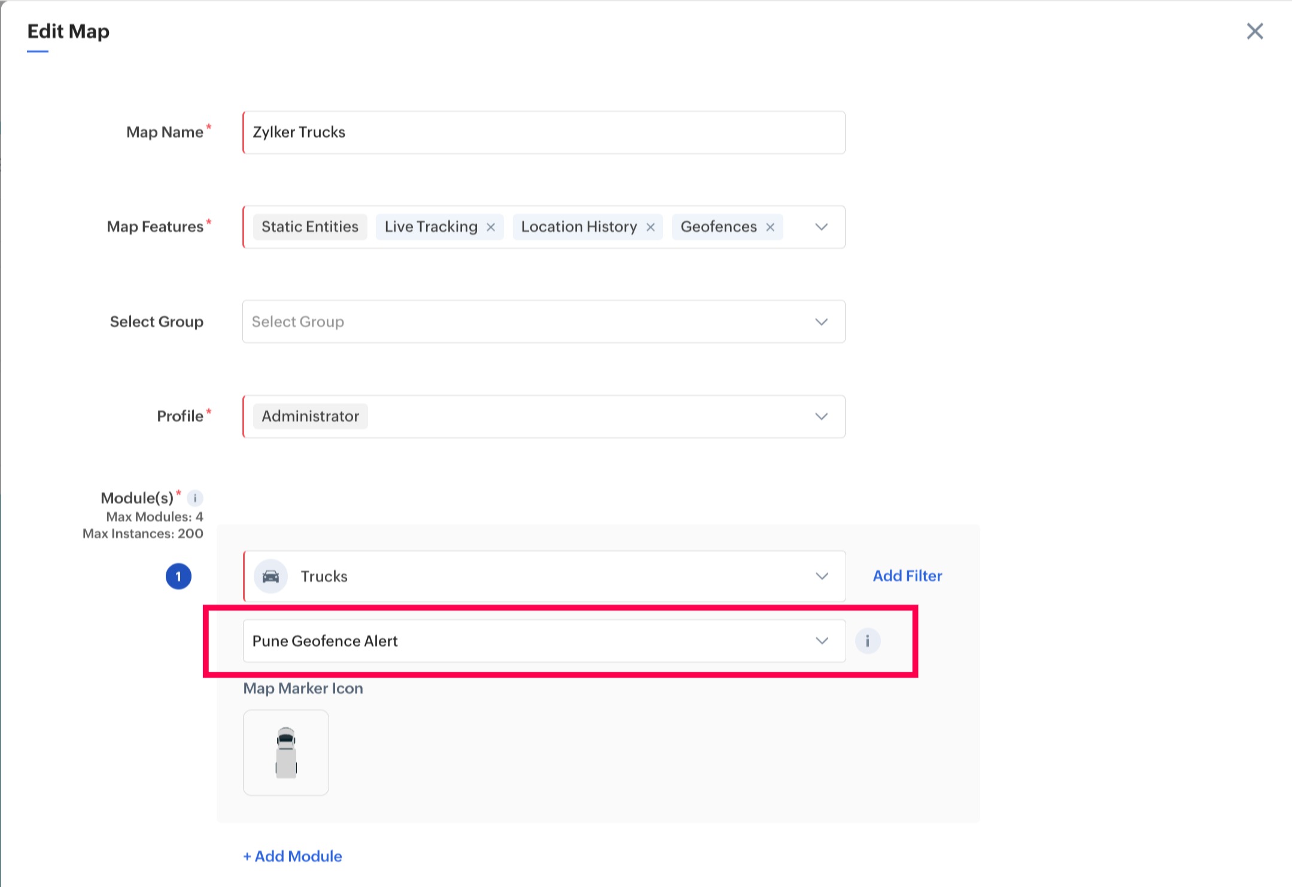Remove the Geofences feature tag
1292x887 pixels.
770,227
